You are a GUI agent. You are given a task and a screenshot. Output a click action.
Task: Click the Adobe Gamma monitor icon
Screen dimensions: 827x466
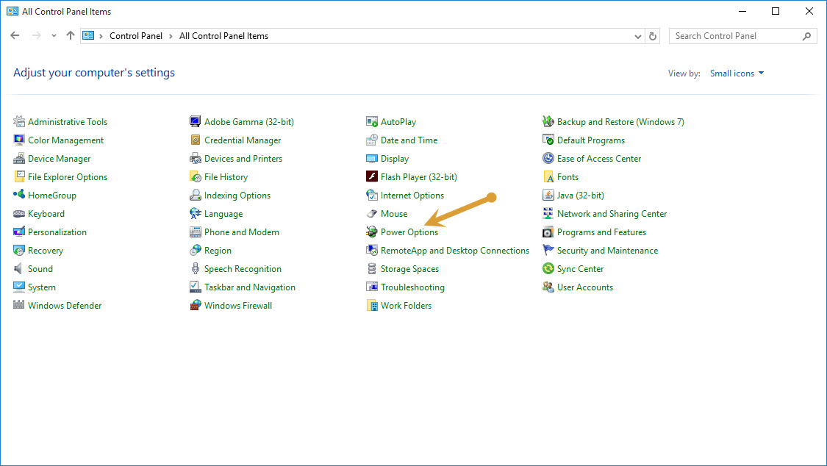[x=195, y=122]
